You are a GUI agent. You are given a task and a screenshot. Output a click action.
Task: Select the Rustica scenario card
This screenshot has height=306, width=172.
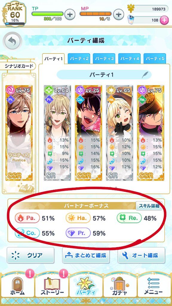[19, 133]
